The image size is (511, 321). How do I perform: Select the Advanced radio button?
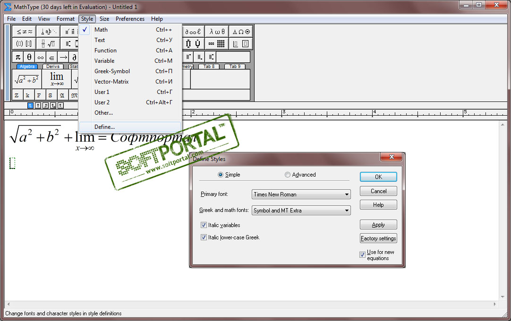[x=288, y=175]
